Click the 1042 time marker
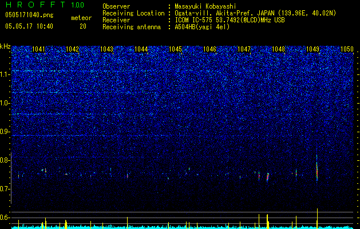Screen dimensions: 360x229 coord(72,49)
